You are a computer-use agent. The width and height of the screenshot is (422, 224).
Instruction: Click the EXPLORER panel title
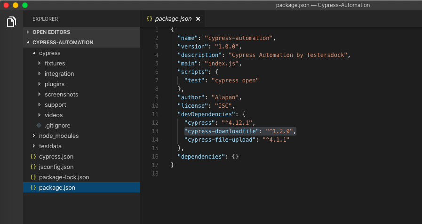click(x=45, y=19)
